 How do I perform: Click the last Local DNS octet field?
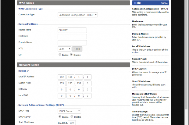coord(88,96)
